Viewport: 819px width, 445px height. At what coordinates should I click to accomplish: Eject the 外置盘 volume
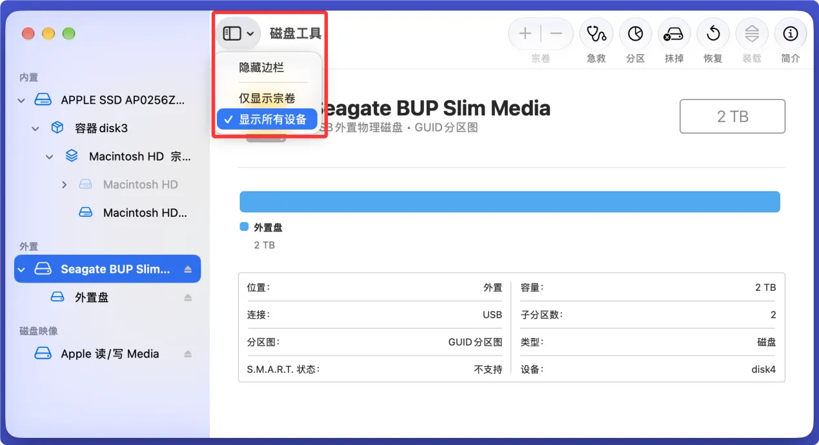click(x=188, y=297)
